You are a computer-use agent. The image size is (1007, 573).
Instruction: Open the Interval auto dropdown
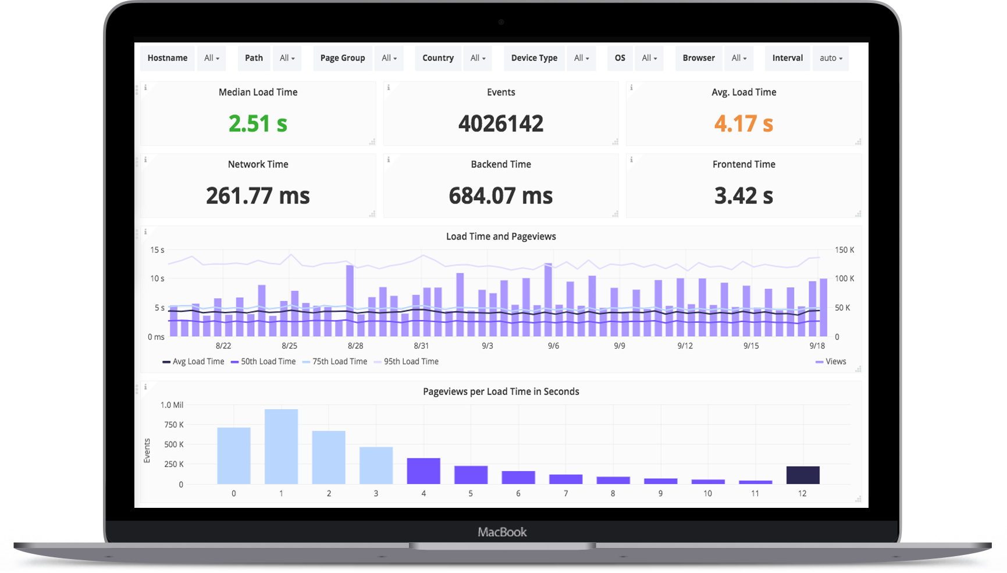[831, 58]
